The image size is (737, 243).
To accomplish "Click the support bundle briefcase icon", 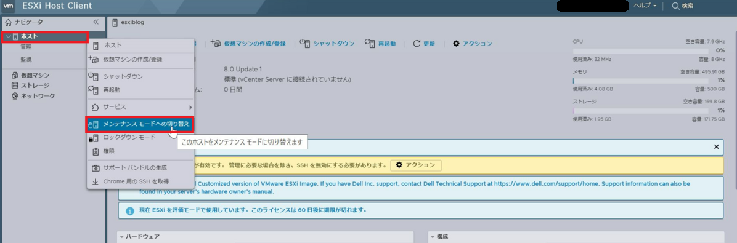I will (95, 167).
